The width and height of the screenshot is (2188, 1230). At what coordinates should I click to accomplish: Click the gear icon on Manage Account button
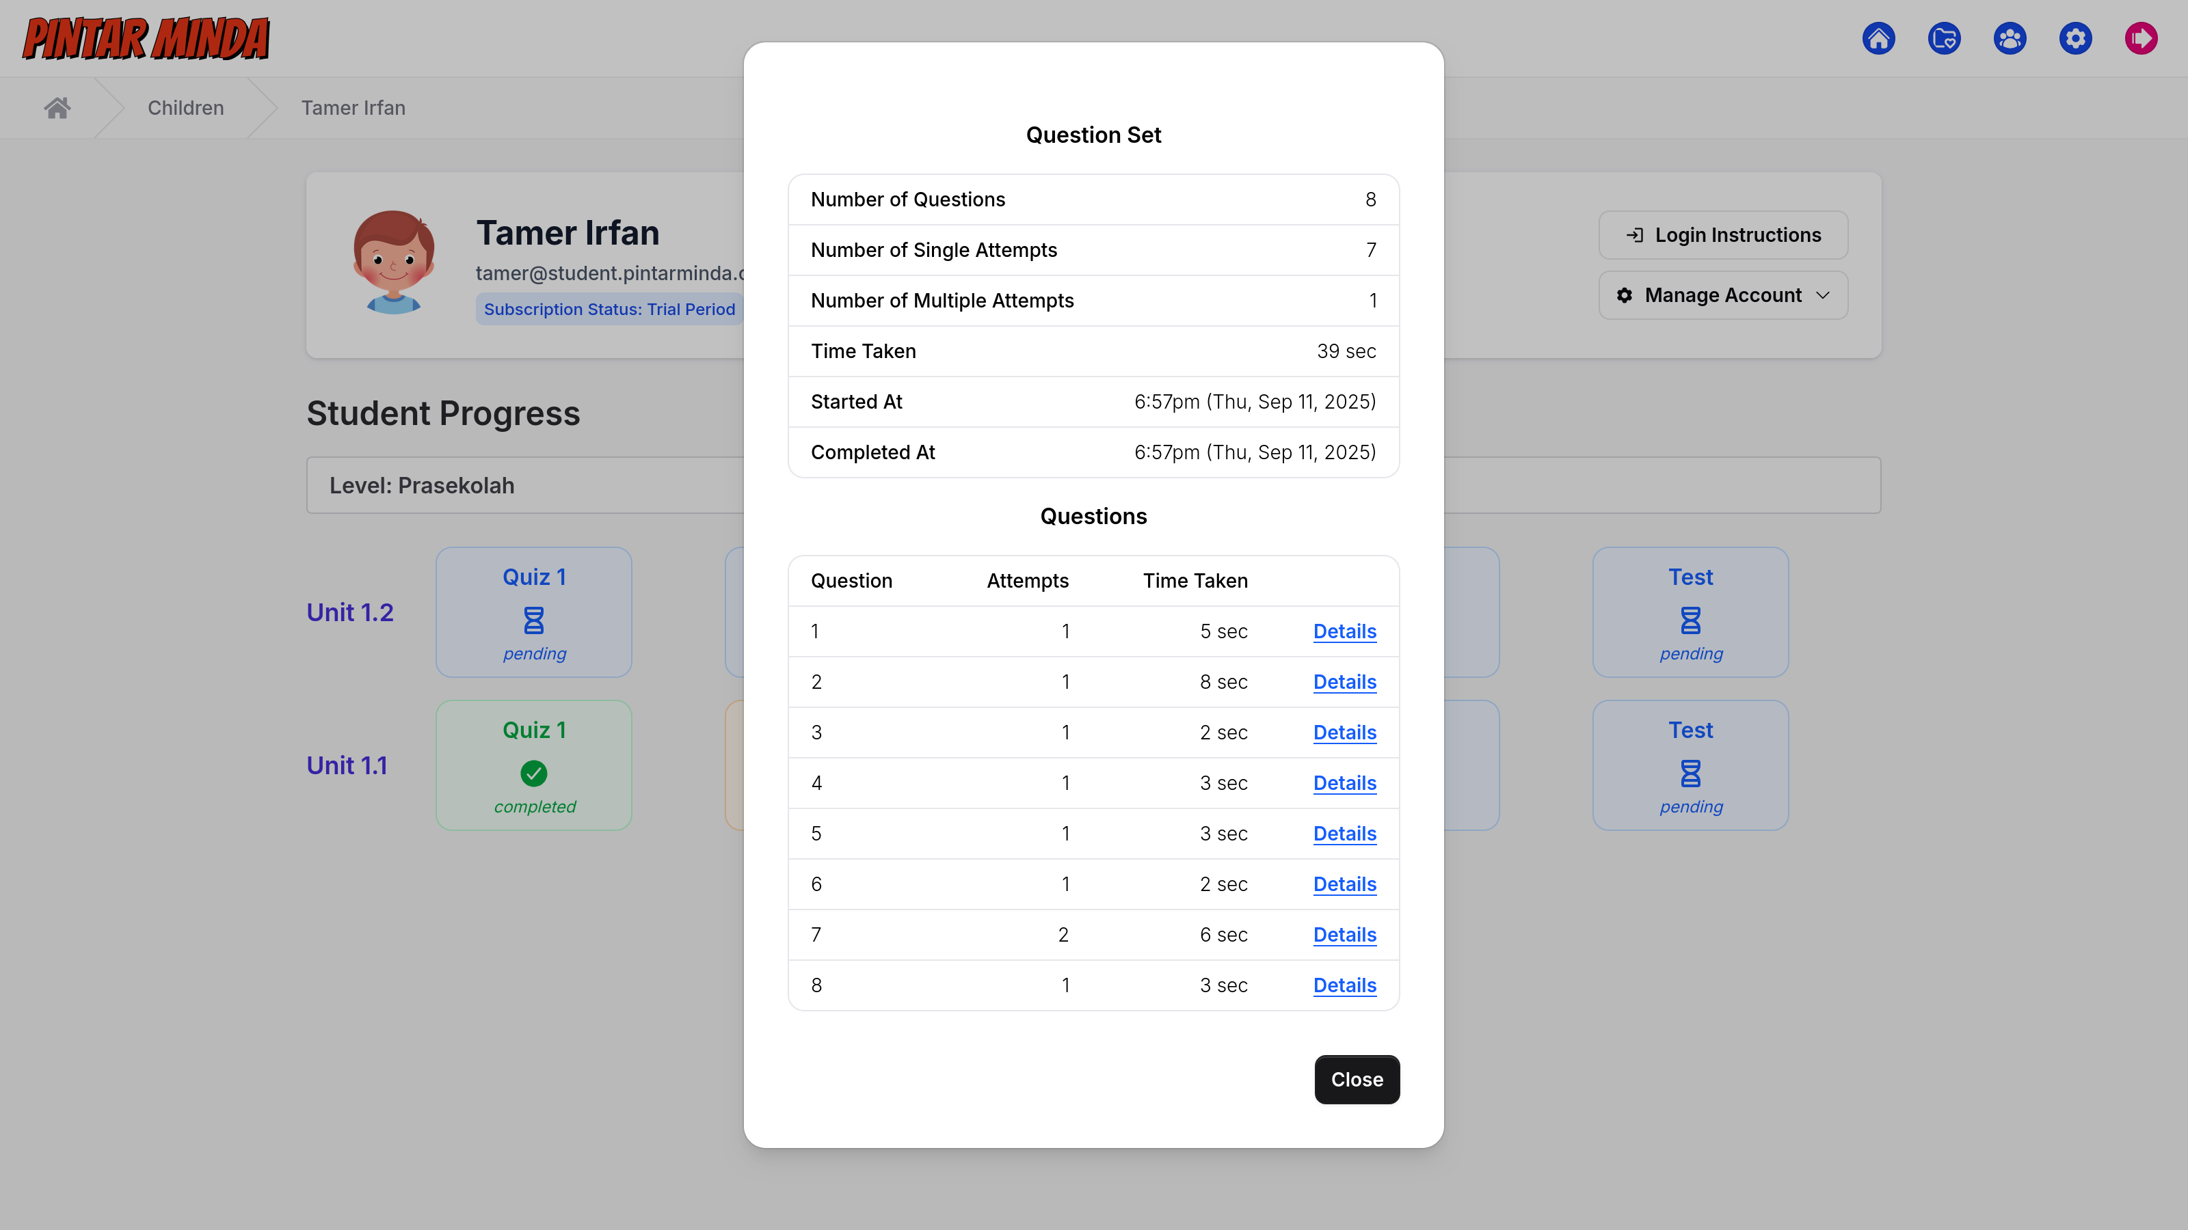1624,295
